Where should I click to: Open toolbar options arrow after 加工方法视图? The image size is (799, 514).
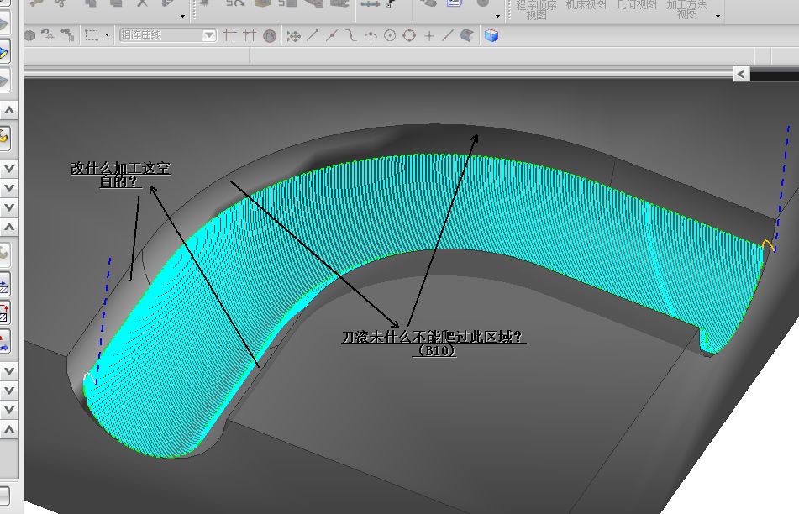[x=718, y=16]
